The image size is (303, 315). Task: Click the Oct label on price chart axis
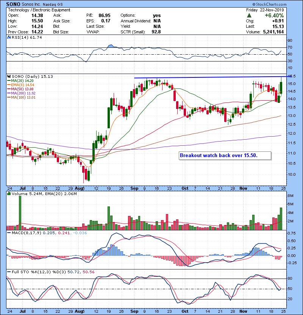coord(185,189)
